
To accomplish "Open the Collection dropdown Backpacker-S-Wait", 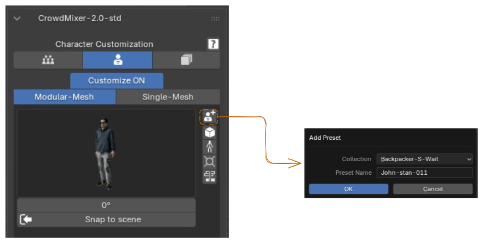I will pos(424,159).
